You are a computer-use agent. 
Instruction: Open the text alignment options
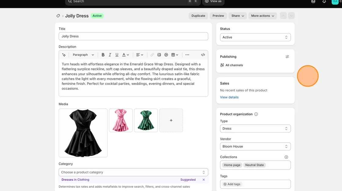140,55
